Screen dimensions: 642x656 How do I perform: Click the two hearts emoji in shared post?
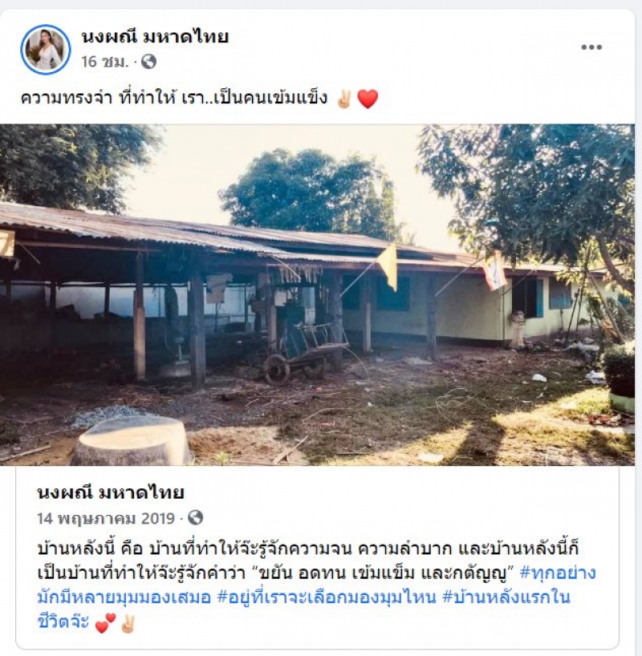[106, 622]
